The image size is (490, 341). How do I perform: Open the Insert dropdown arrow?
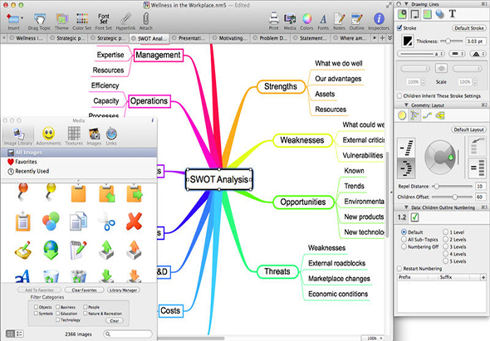click(22, 18)
